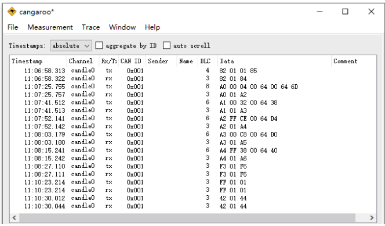The image size is (385, 226).
Task: Click data cell 82 01 84
Action: 233,78
